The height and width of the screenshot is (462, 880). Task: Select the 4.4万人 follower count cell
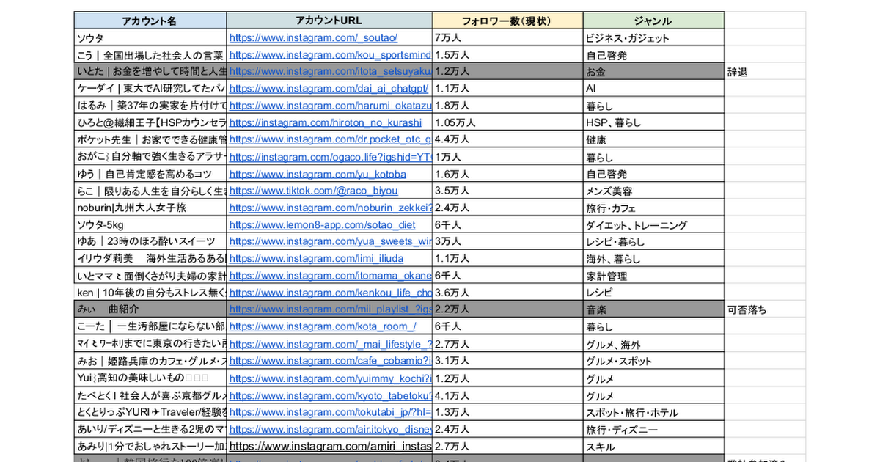[507, 139]
